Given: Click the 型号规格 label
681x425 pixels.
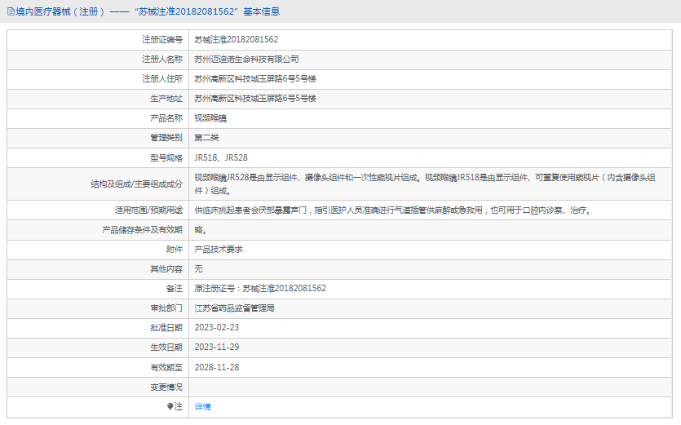Looking at the screenshot, I should coord(166,157).
